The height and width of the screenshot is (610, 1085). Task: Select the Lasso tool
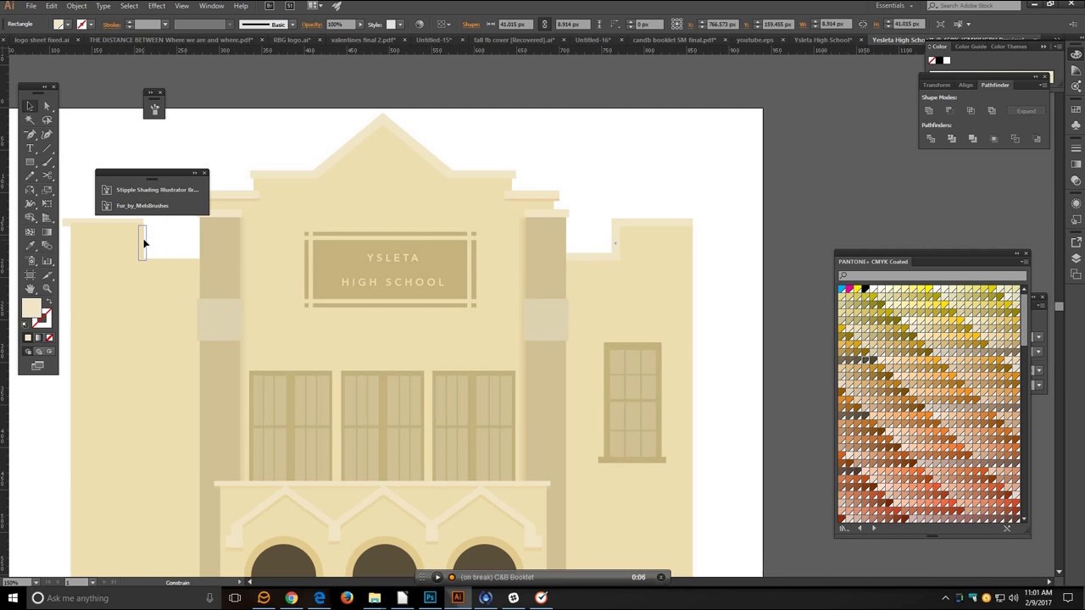click(47, 119)
